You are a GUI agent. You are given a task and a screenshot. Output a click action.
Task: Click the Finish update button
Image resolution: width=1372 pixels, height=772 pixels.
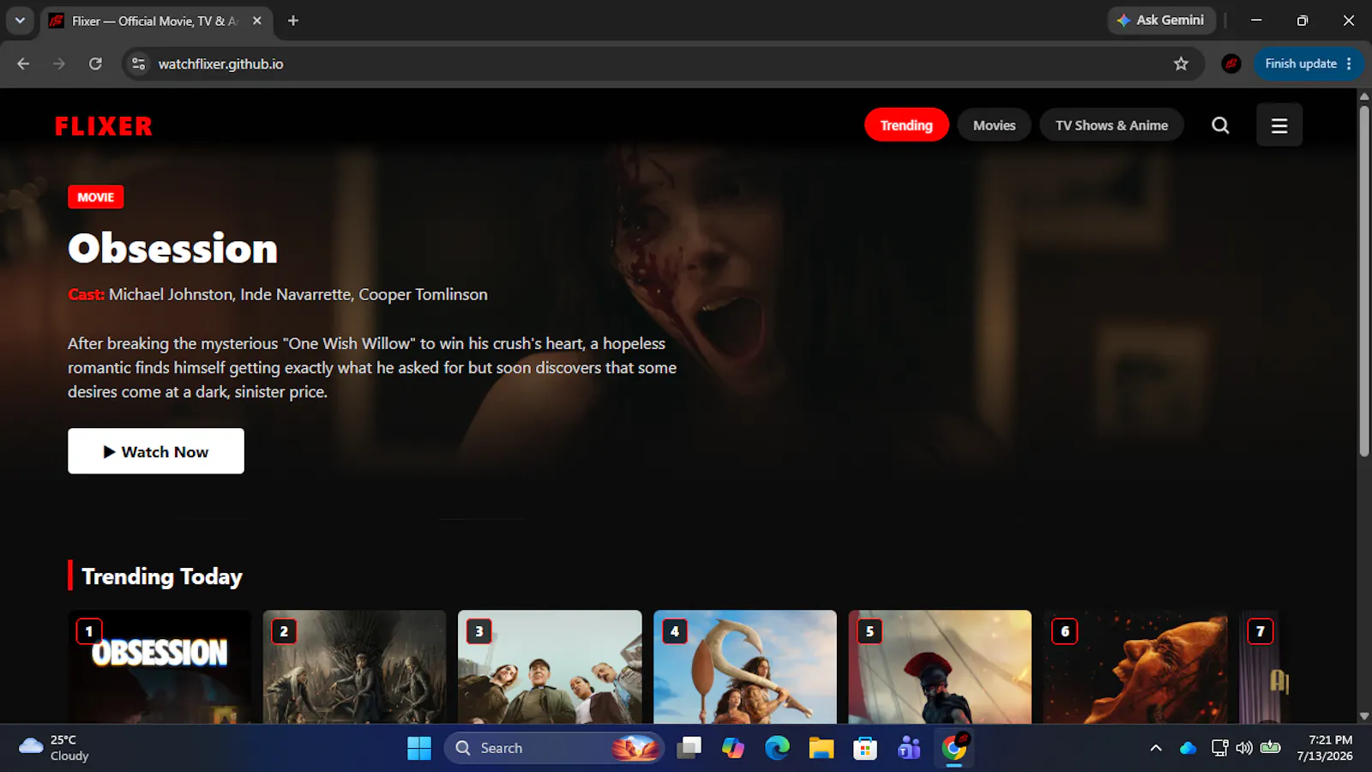(1300, 63)
